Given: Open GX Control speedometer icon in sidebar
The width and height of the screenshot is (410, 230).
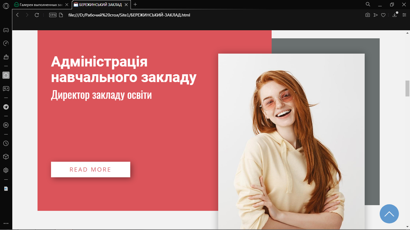Looking at the screenshot, I should coord(6,43).
